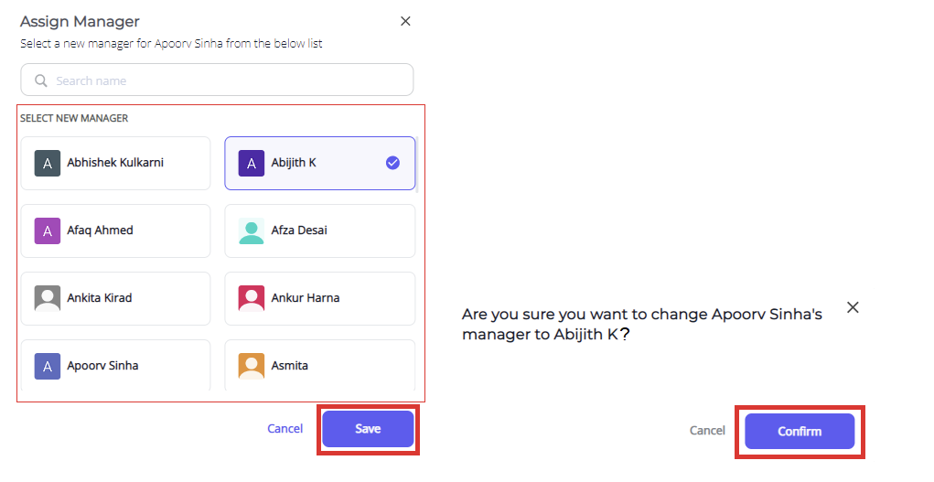The height and width of the screenshot is (482, 934).
Task: Dismiss the confirmation dialog with X
Action: click(853, 307)
